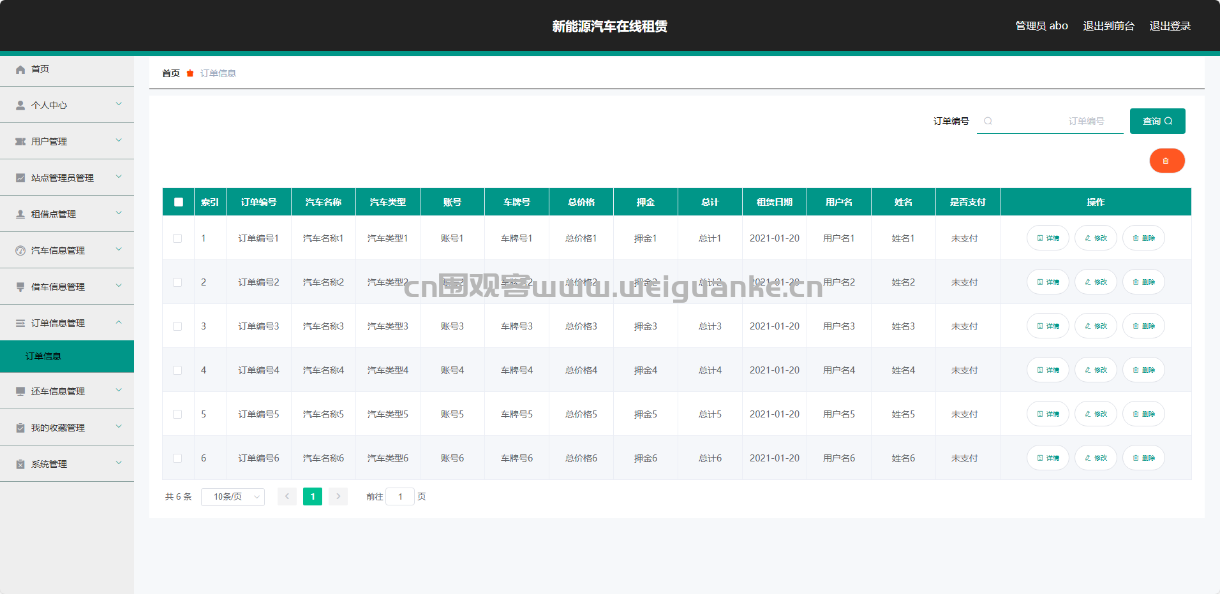Delete row 订单编号4 with 删除
Image resolution: width=1220 pixels, height=594 pixels.
click(x=1143, y=370)
